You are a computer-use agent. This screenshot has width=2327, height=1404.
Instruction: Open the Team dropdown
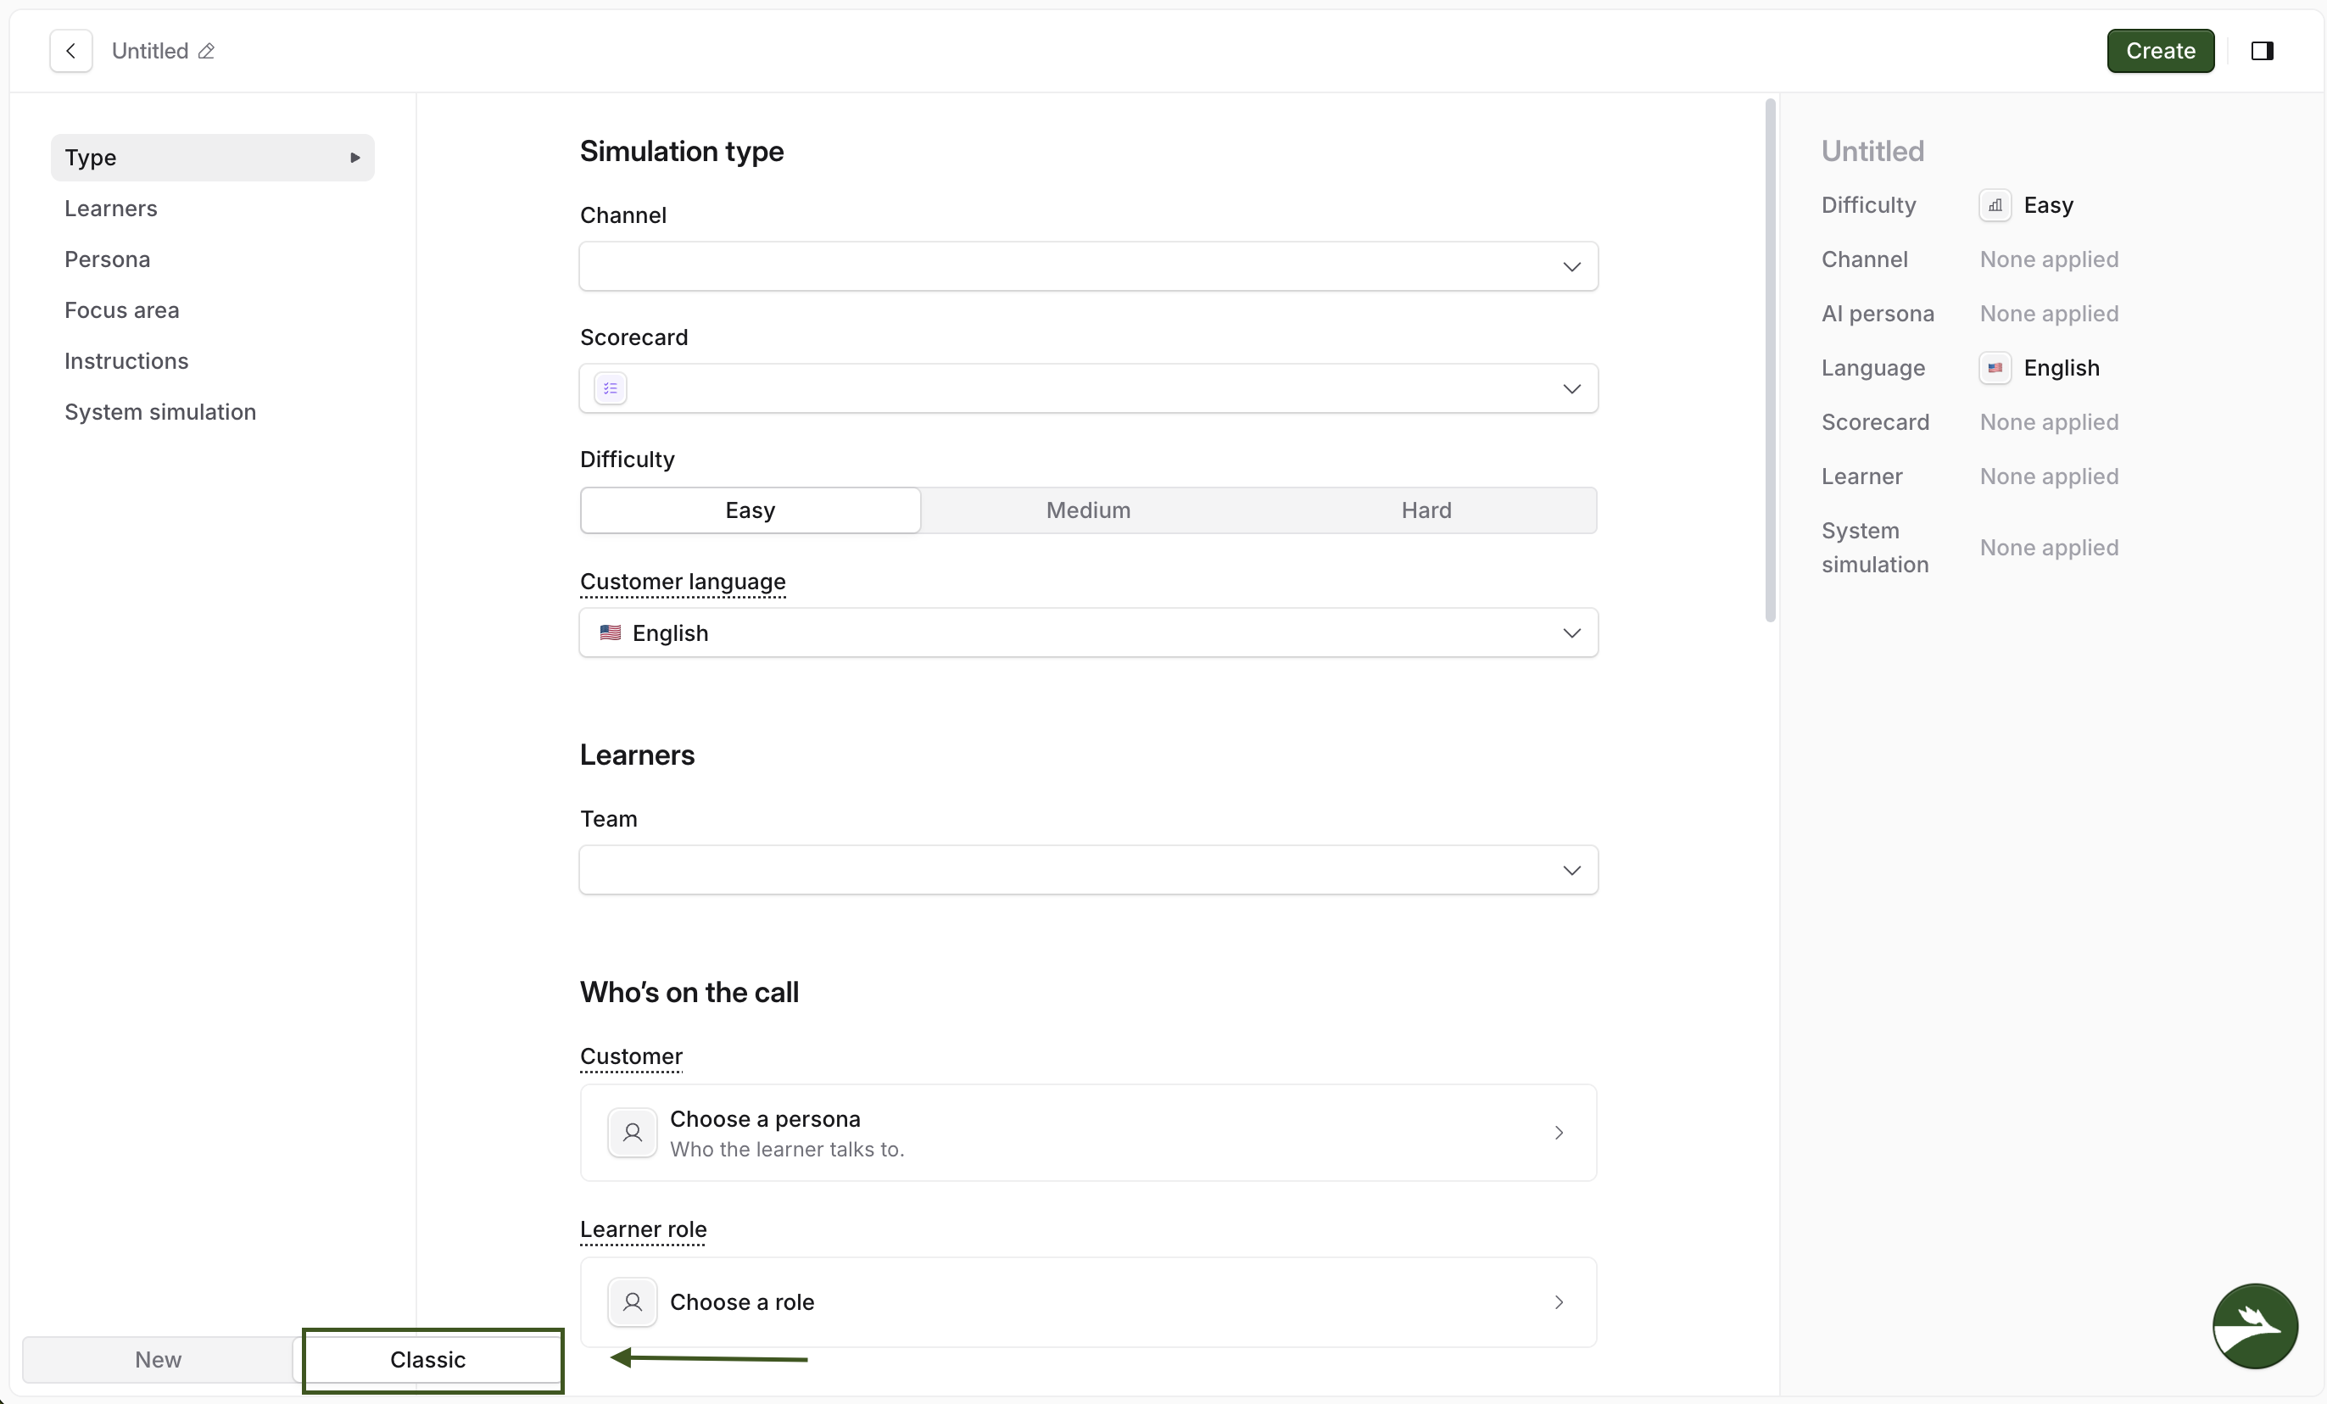(x=1088, y=870)
